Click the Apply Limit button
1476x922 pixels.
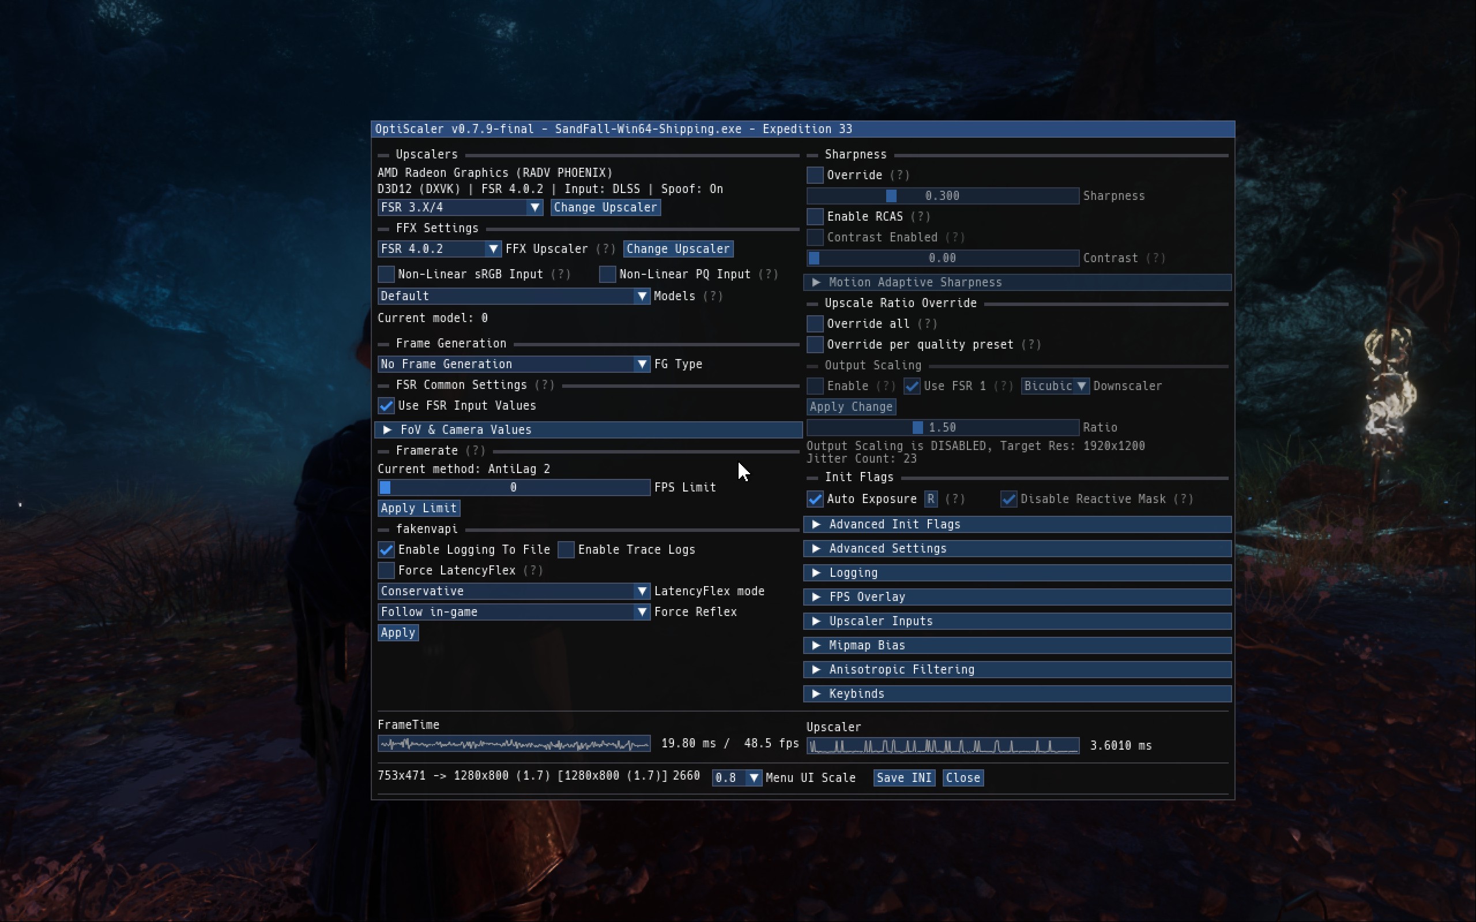pos(419,508)
